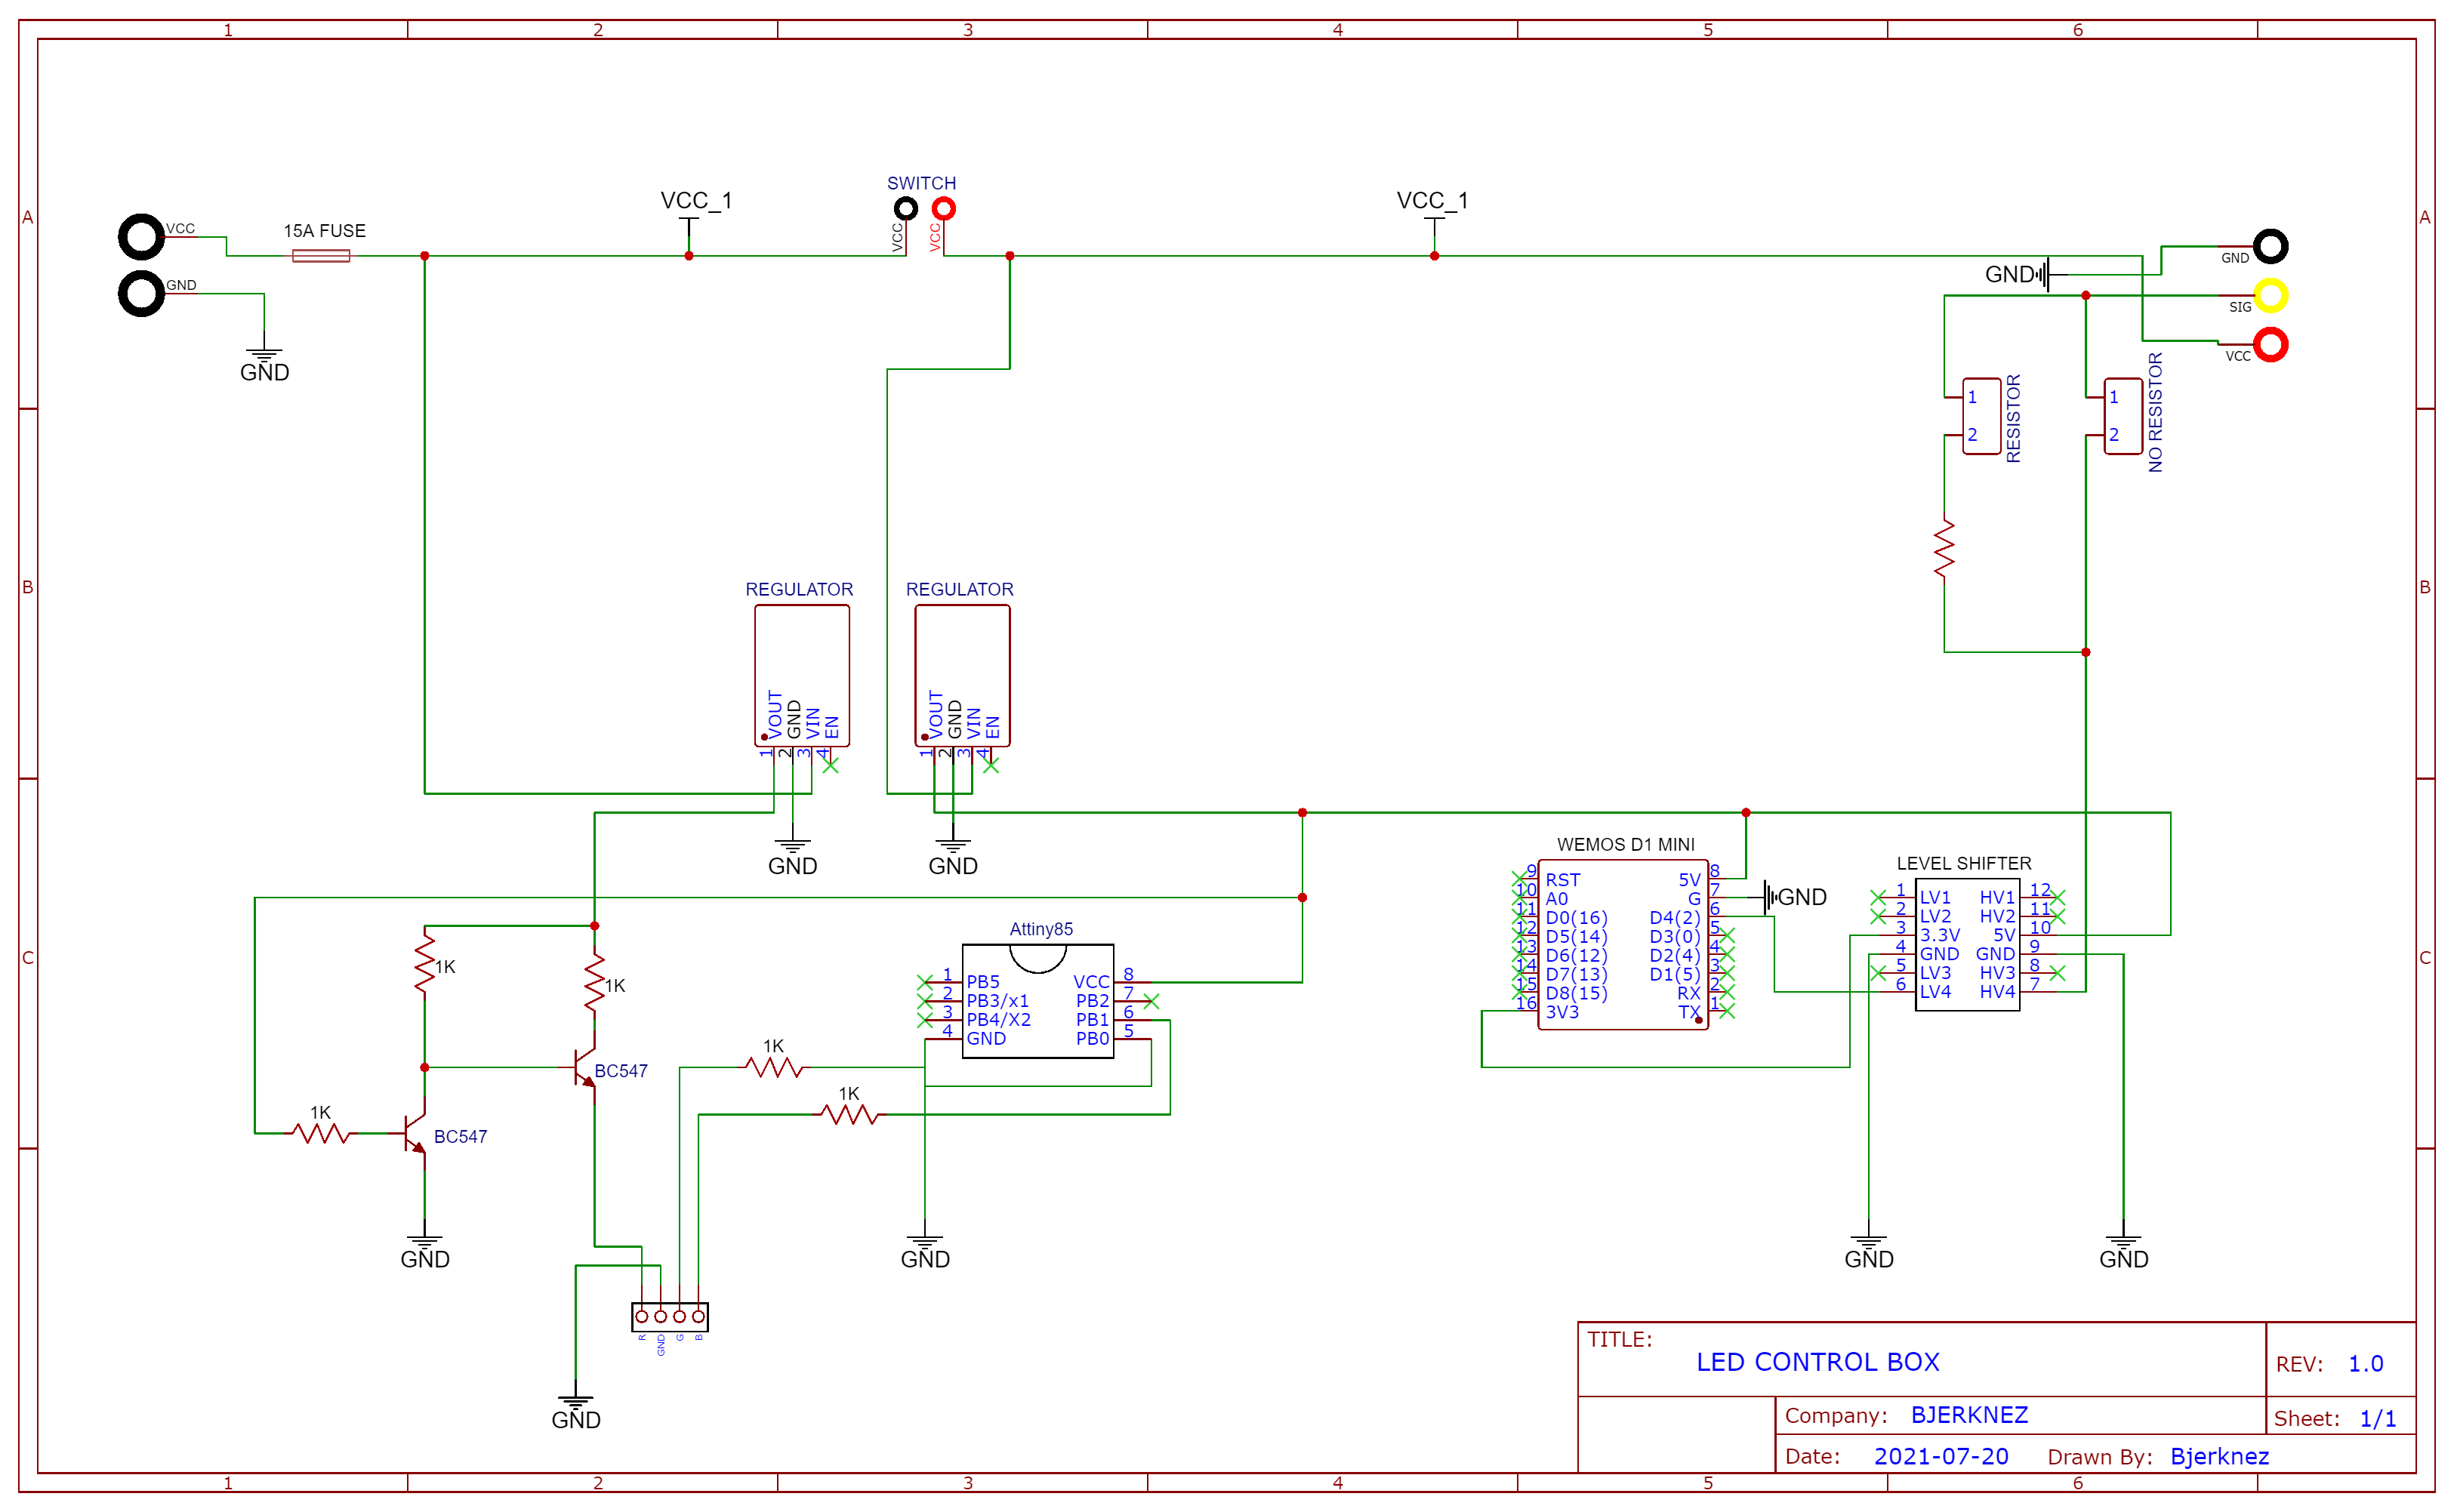The width and height of the screenshot is (2454, 1512).
Task: Click the 15A FUSE label
Action: coord(325,231)
